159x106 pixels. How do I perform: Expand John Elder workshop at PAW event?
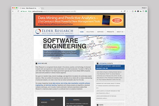pos(110,97)
